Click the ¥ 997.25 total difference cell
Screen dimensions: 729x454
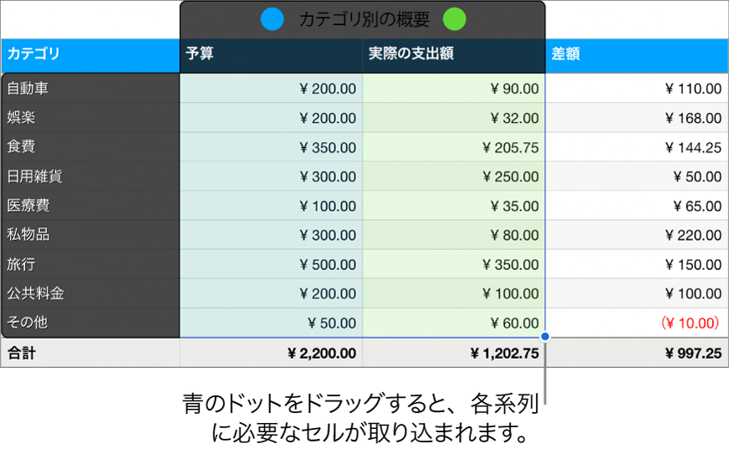(x=636, y=353)
